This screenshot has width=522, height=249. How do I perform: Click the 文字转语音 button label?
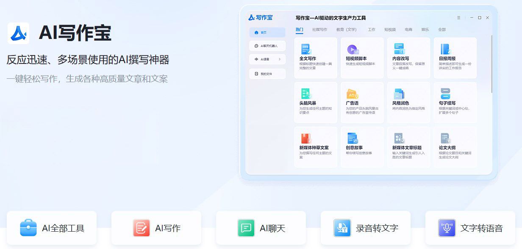click(x=482, y=228)
